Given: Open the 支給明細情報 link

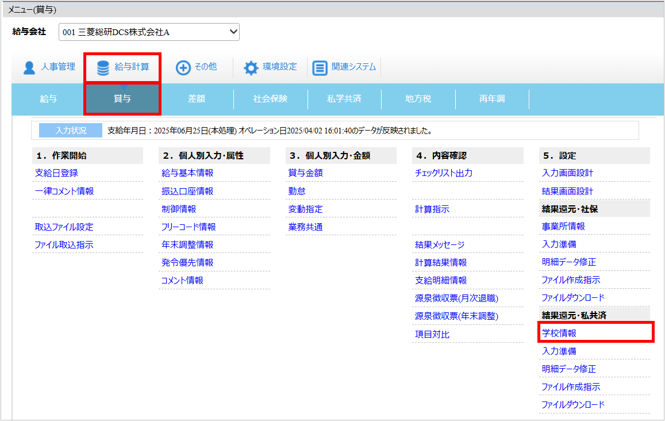Looking at the screenshot, I should pyautogui.click(x=441, y=281).
